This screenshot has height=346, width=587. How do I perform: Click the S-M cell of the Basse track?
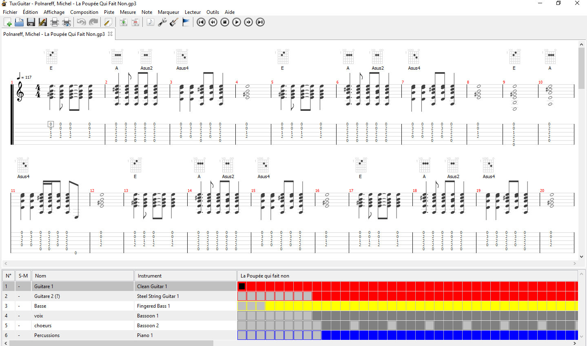tap(23, 306)
